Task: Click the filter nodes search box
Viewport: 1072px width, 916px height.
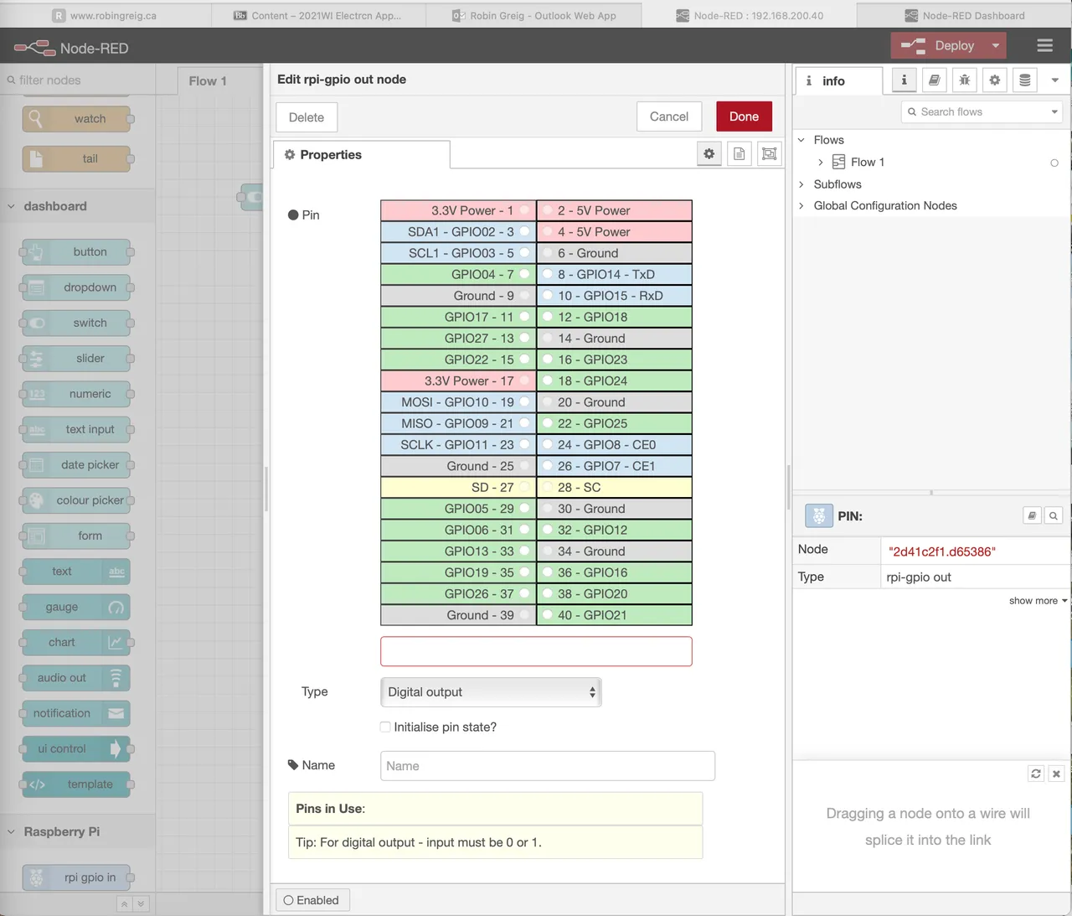Action: coord(77,80)
